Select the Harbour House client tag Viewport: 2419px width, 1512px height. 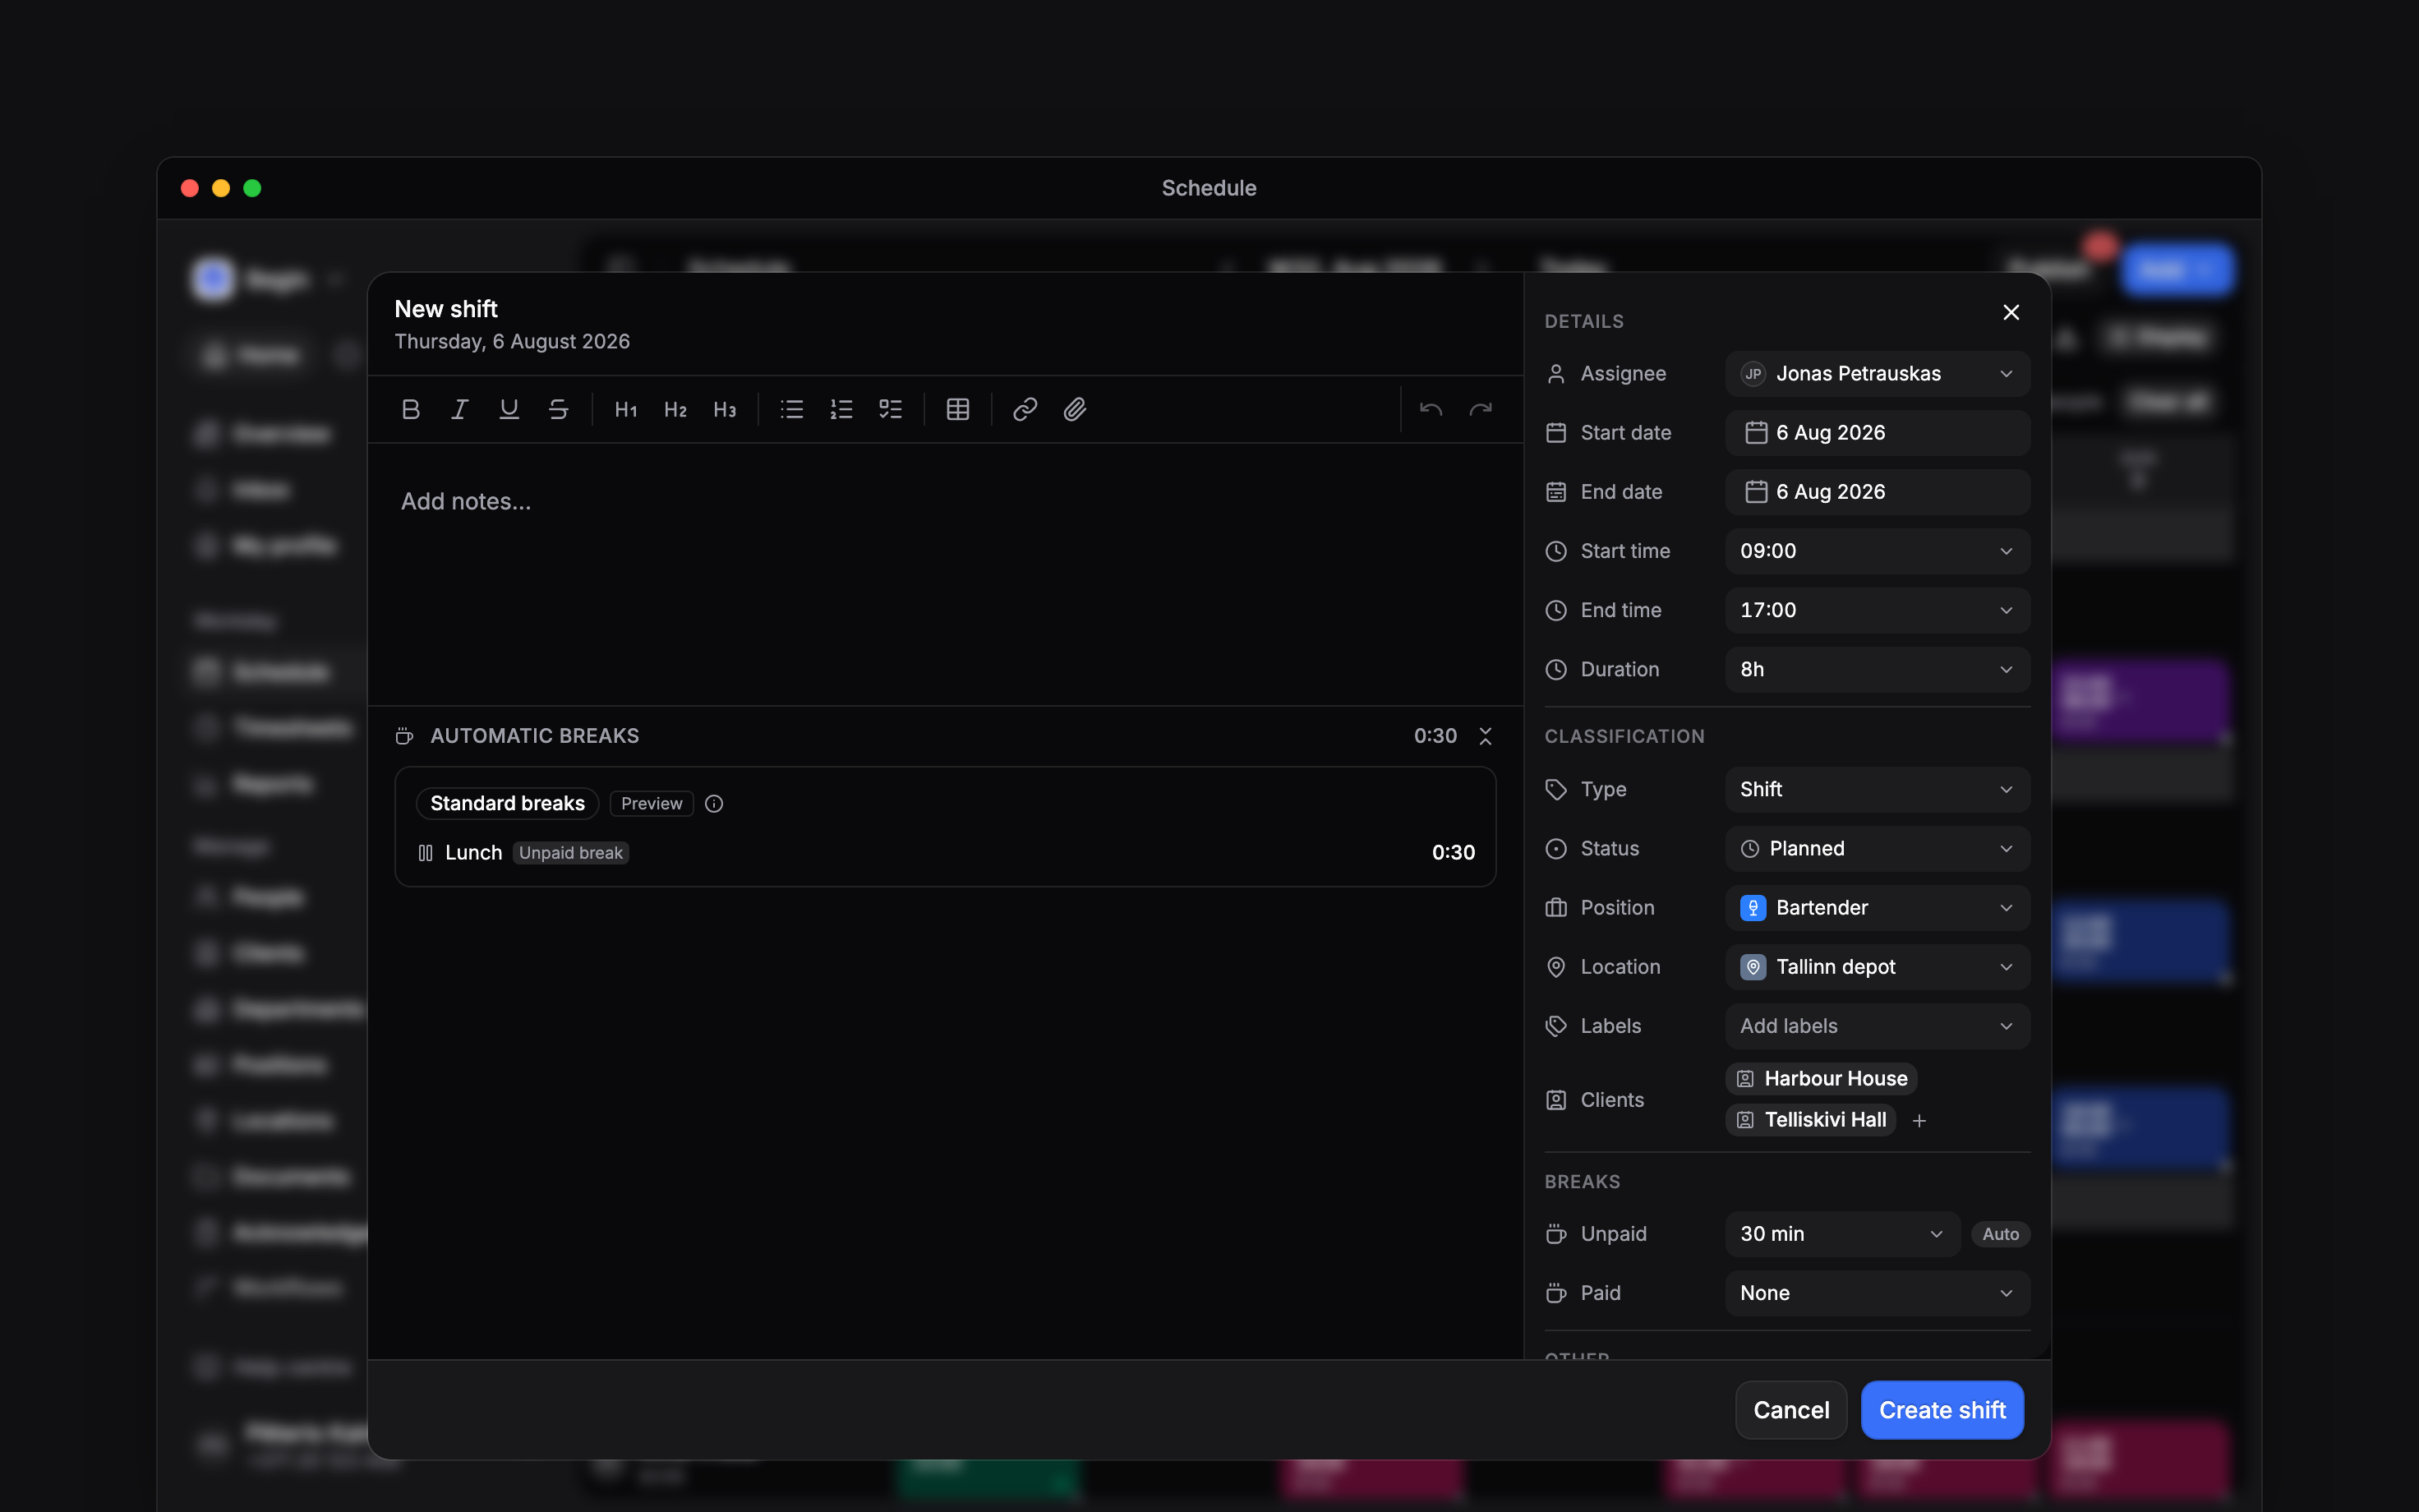click(1820, 1078)
